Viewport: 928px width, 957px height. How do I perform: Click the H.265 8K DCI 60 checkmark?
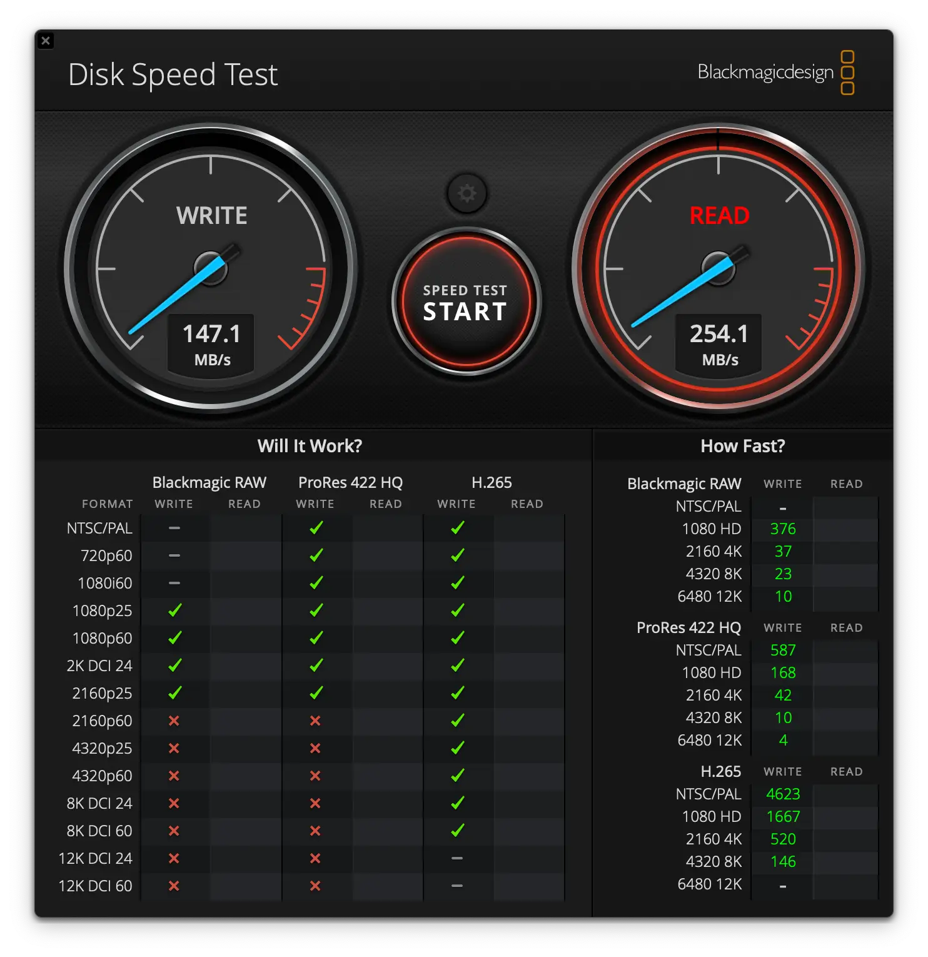[457, 831]
